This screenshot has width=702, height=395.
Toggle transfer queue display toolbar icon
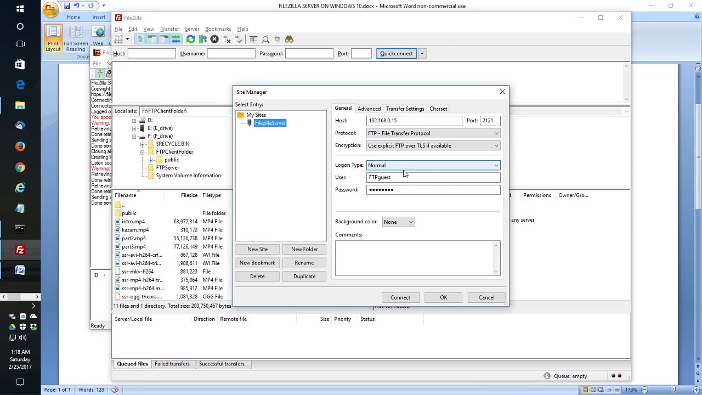tap(175, 39)
